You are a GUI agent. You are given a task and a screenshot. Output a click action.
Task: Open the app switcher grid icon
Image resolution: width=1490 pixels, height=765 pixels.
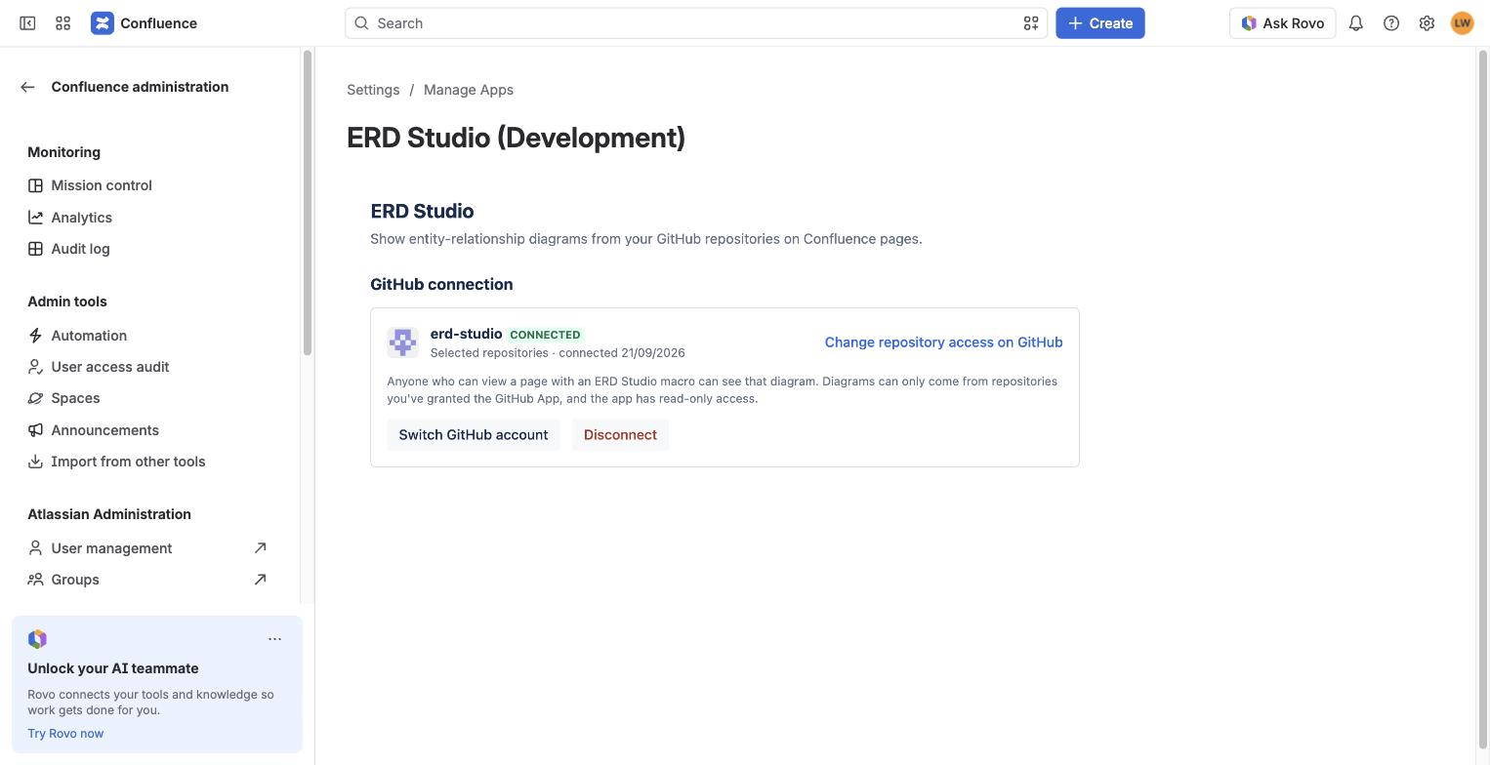point(63,23)
